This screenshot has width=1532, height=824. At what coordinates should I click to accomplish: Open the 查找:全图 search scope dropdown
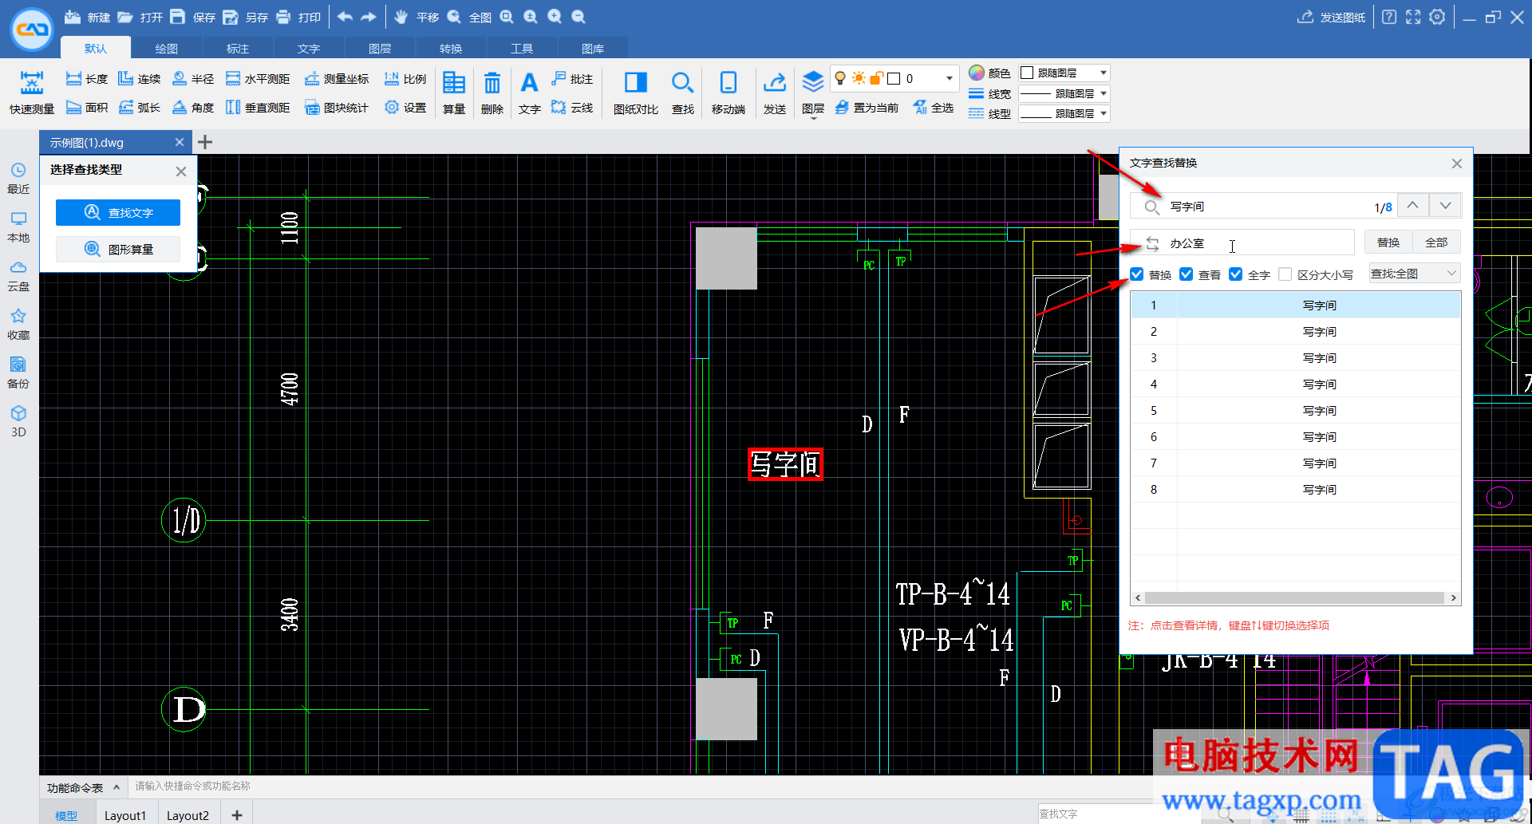[1415, 274]
